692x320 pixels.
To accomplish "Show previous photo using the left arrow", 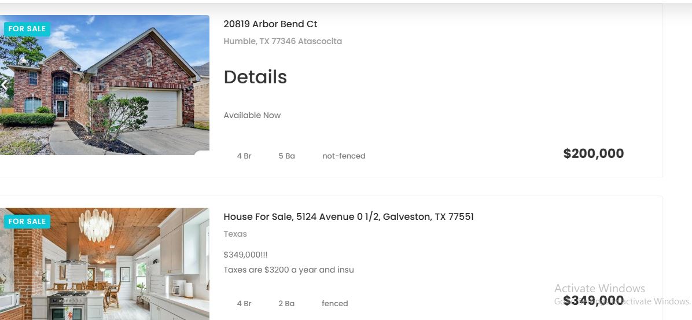I will pyautogui.click(x=4, y=84).
